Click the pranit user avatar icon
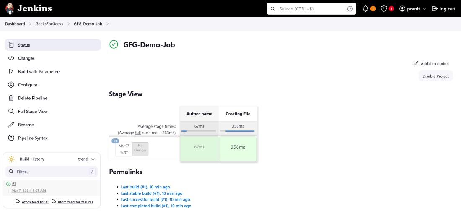 click(402, 9)
